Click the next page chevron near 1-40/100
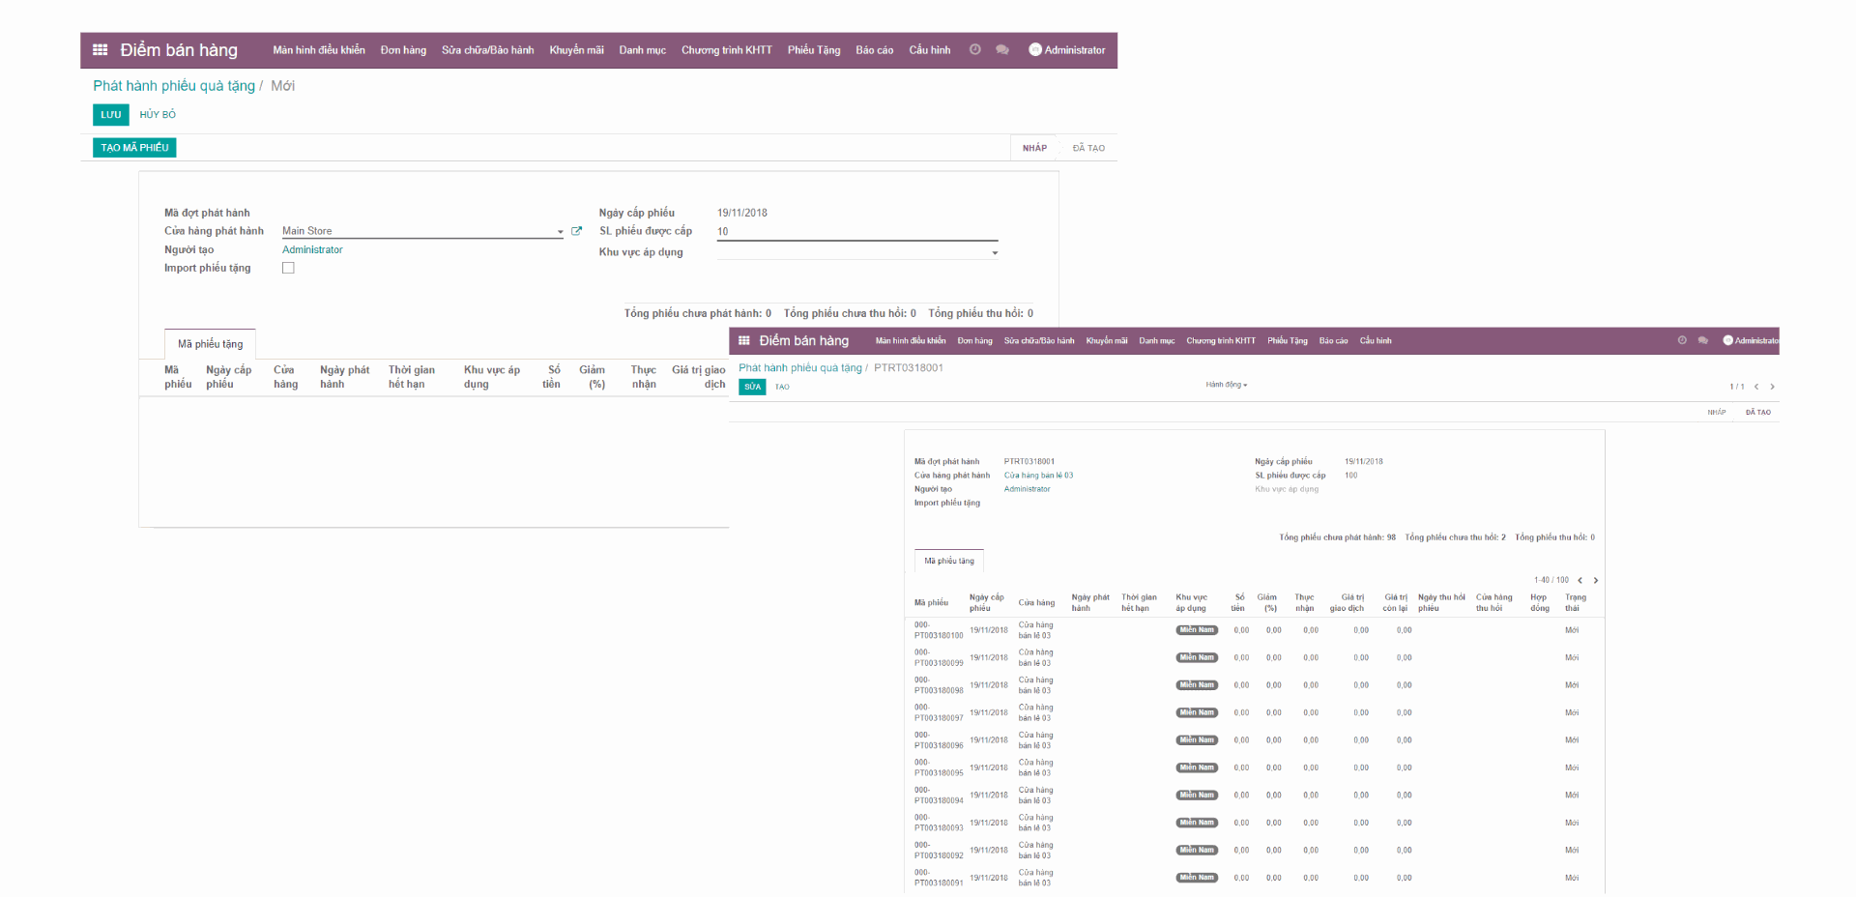The width and height of the screenshot is (1856, 897). tap(1595, 580)
